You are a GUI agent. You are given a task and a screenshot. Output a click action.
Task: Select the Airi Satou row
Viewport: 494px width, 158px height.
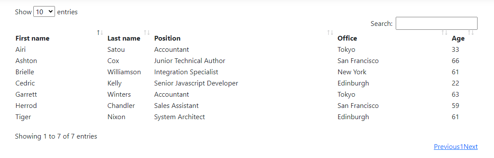246,50
